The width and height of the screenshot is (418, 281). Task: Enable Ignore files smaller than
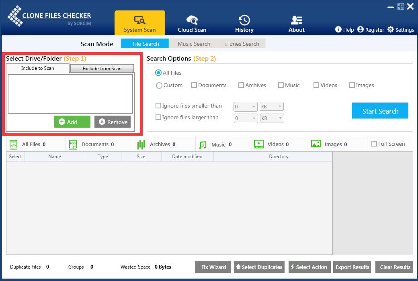click(158, 106)
